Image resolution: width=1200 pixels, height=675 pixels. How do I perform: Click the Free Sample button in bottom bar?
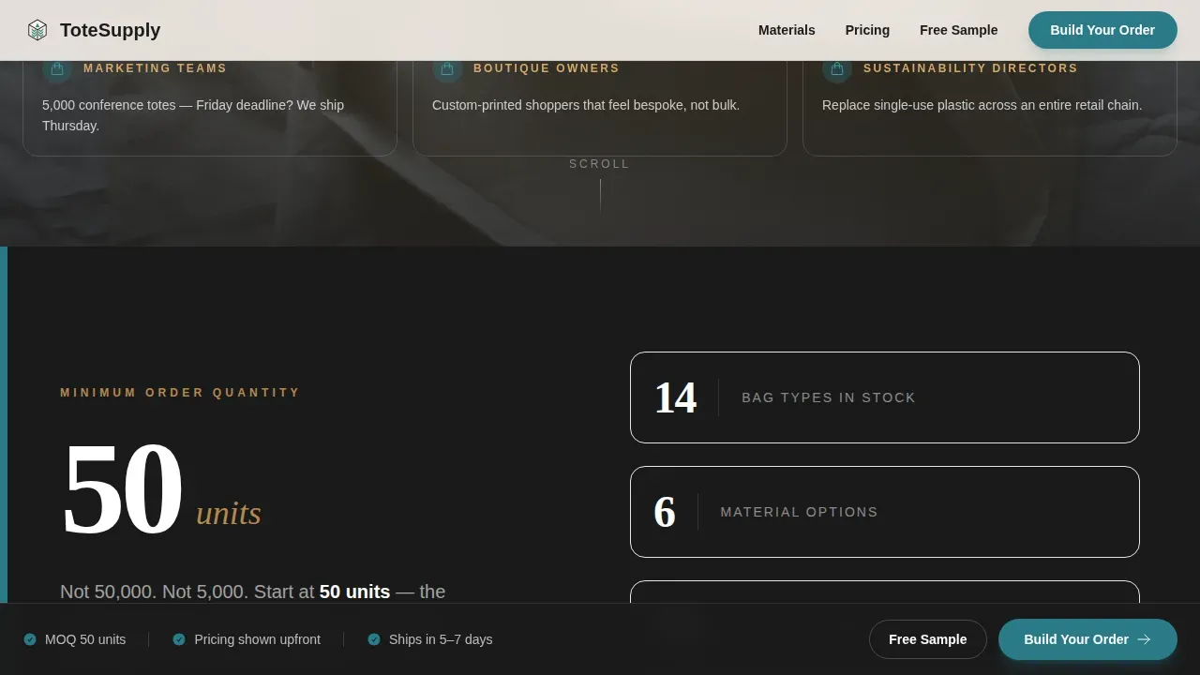(x=928, y=639)
